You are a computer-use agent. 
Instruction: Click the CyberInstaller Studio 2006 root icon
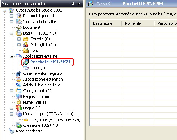pyautogui.click(x=12, y=10)
